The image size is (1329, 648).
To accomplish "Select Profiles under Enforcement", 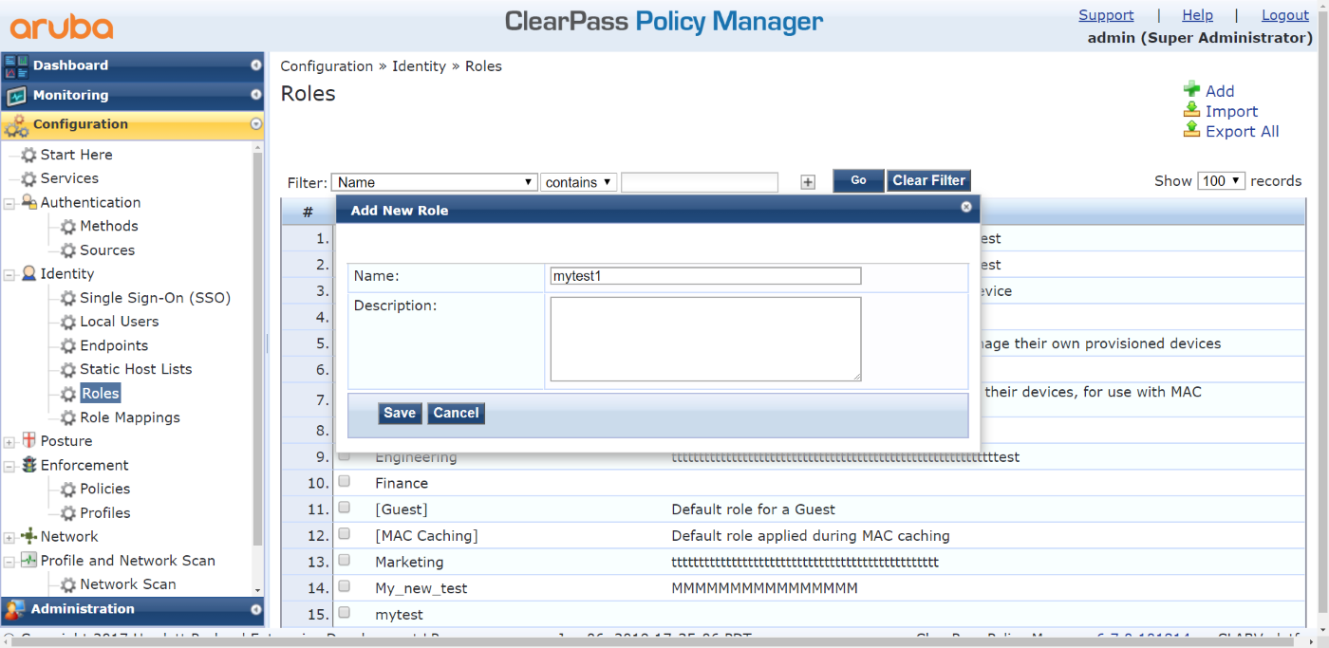I will click(x=105, y=512).
